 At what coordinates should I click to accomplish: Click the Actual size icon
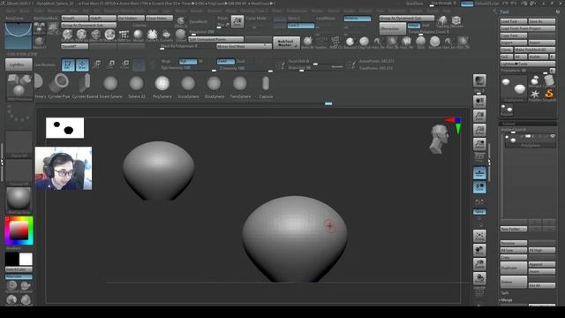point(479,130)
